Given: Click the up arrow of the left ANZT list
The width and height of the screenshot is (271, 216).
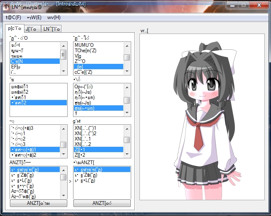Looking at the screenshot, I should tap(63, 170).
